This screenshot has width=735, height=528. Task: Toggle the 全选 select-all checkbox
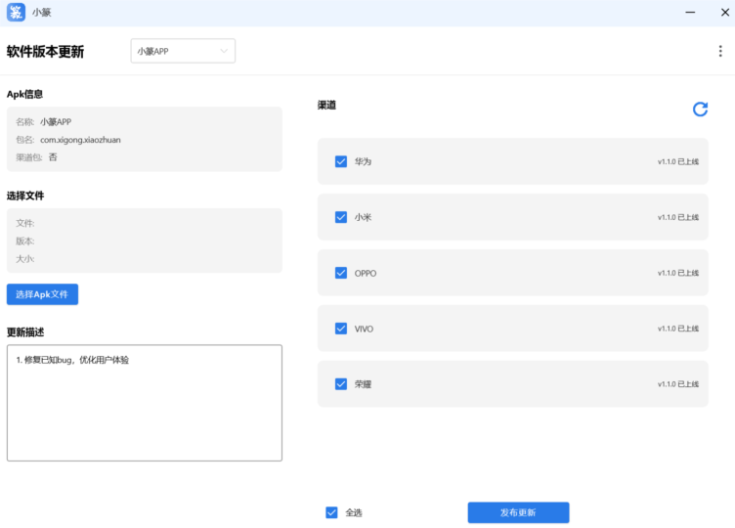click(332, 512)
